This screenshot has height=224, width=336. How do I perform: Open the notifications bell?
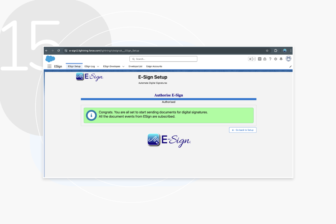pos(281,59)
